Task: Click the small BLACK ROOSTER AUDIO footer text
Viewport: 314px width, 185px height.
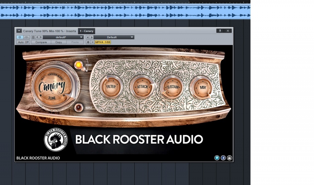Action: 38,158
